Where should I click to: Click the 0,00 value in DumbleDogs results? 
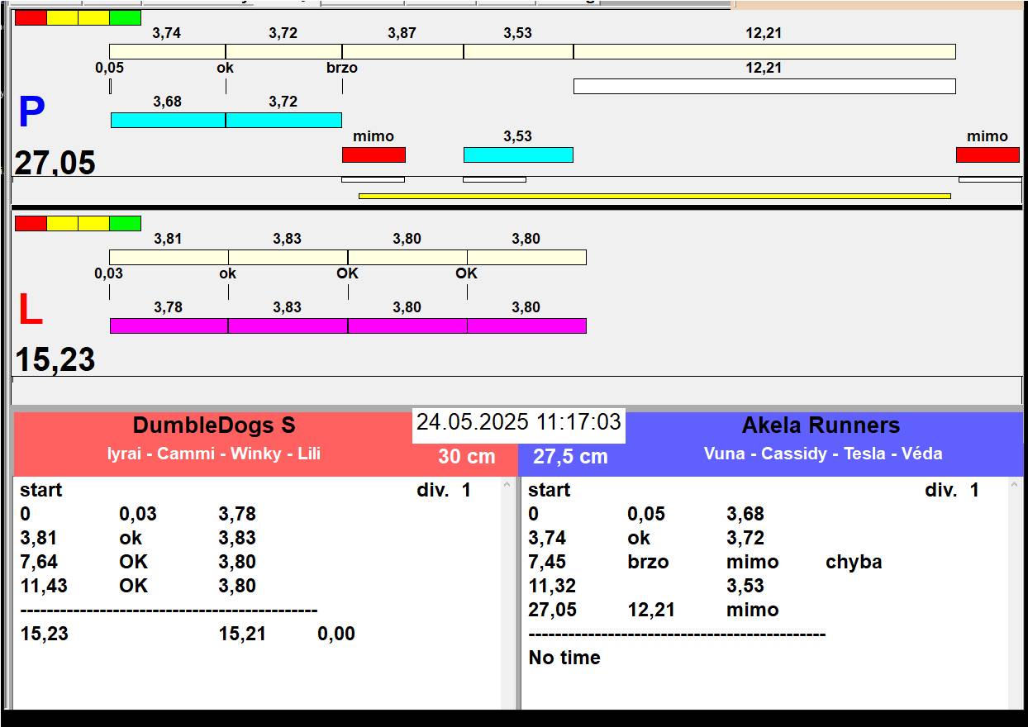[x=336, y=634]
